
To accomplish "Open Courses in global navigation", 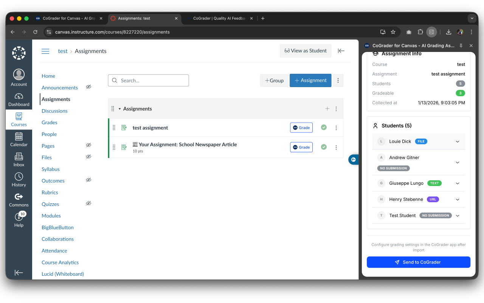I will [19, 119].
